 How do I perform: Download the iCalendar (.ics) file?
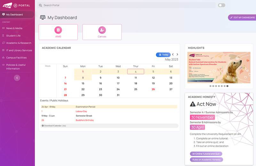54,126
